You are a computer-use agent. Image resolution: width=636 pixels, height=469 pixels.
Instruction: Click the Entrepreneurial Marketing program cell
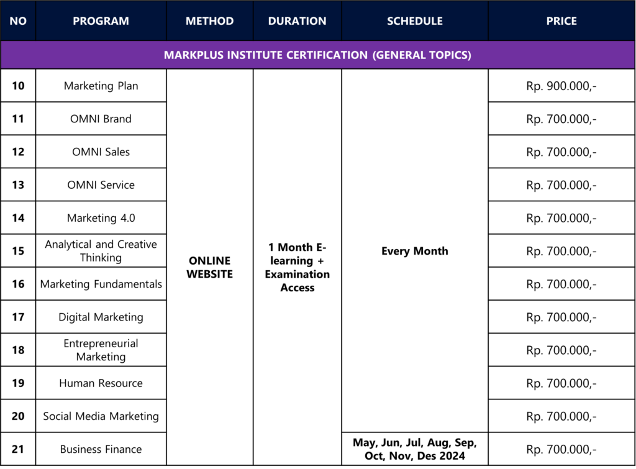(x=101, y=350)
